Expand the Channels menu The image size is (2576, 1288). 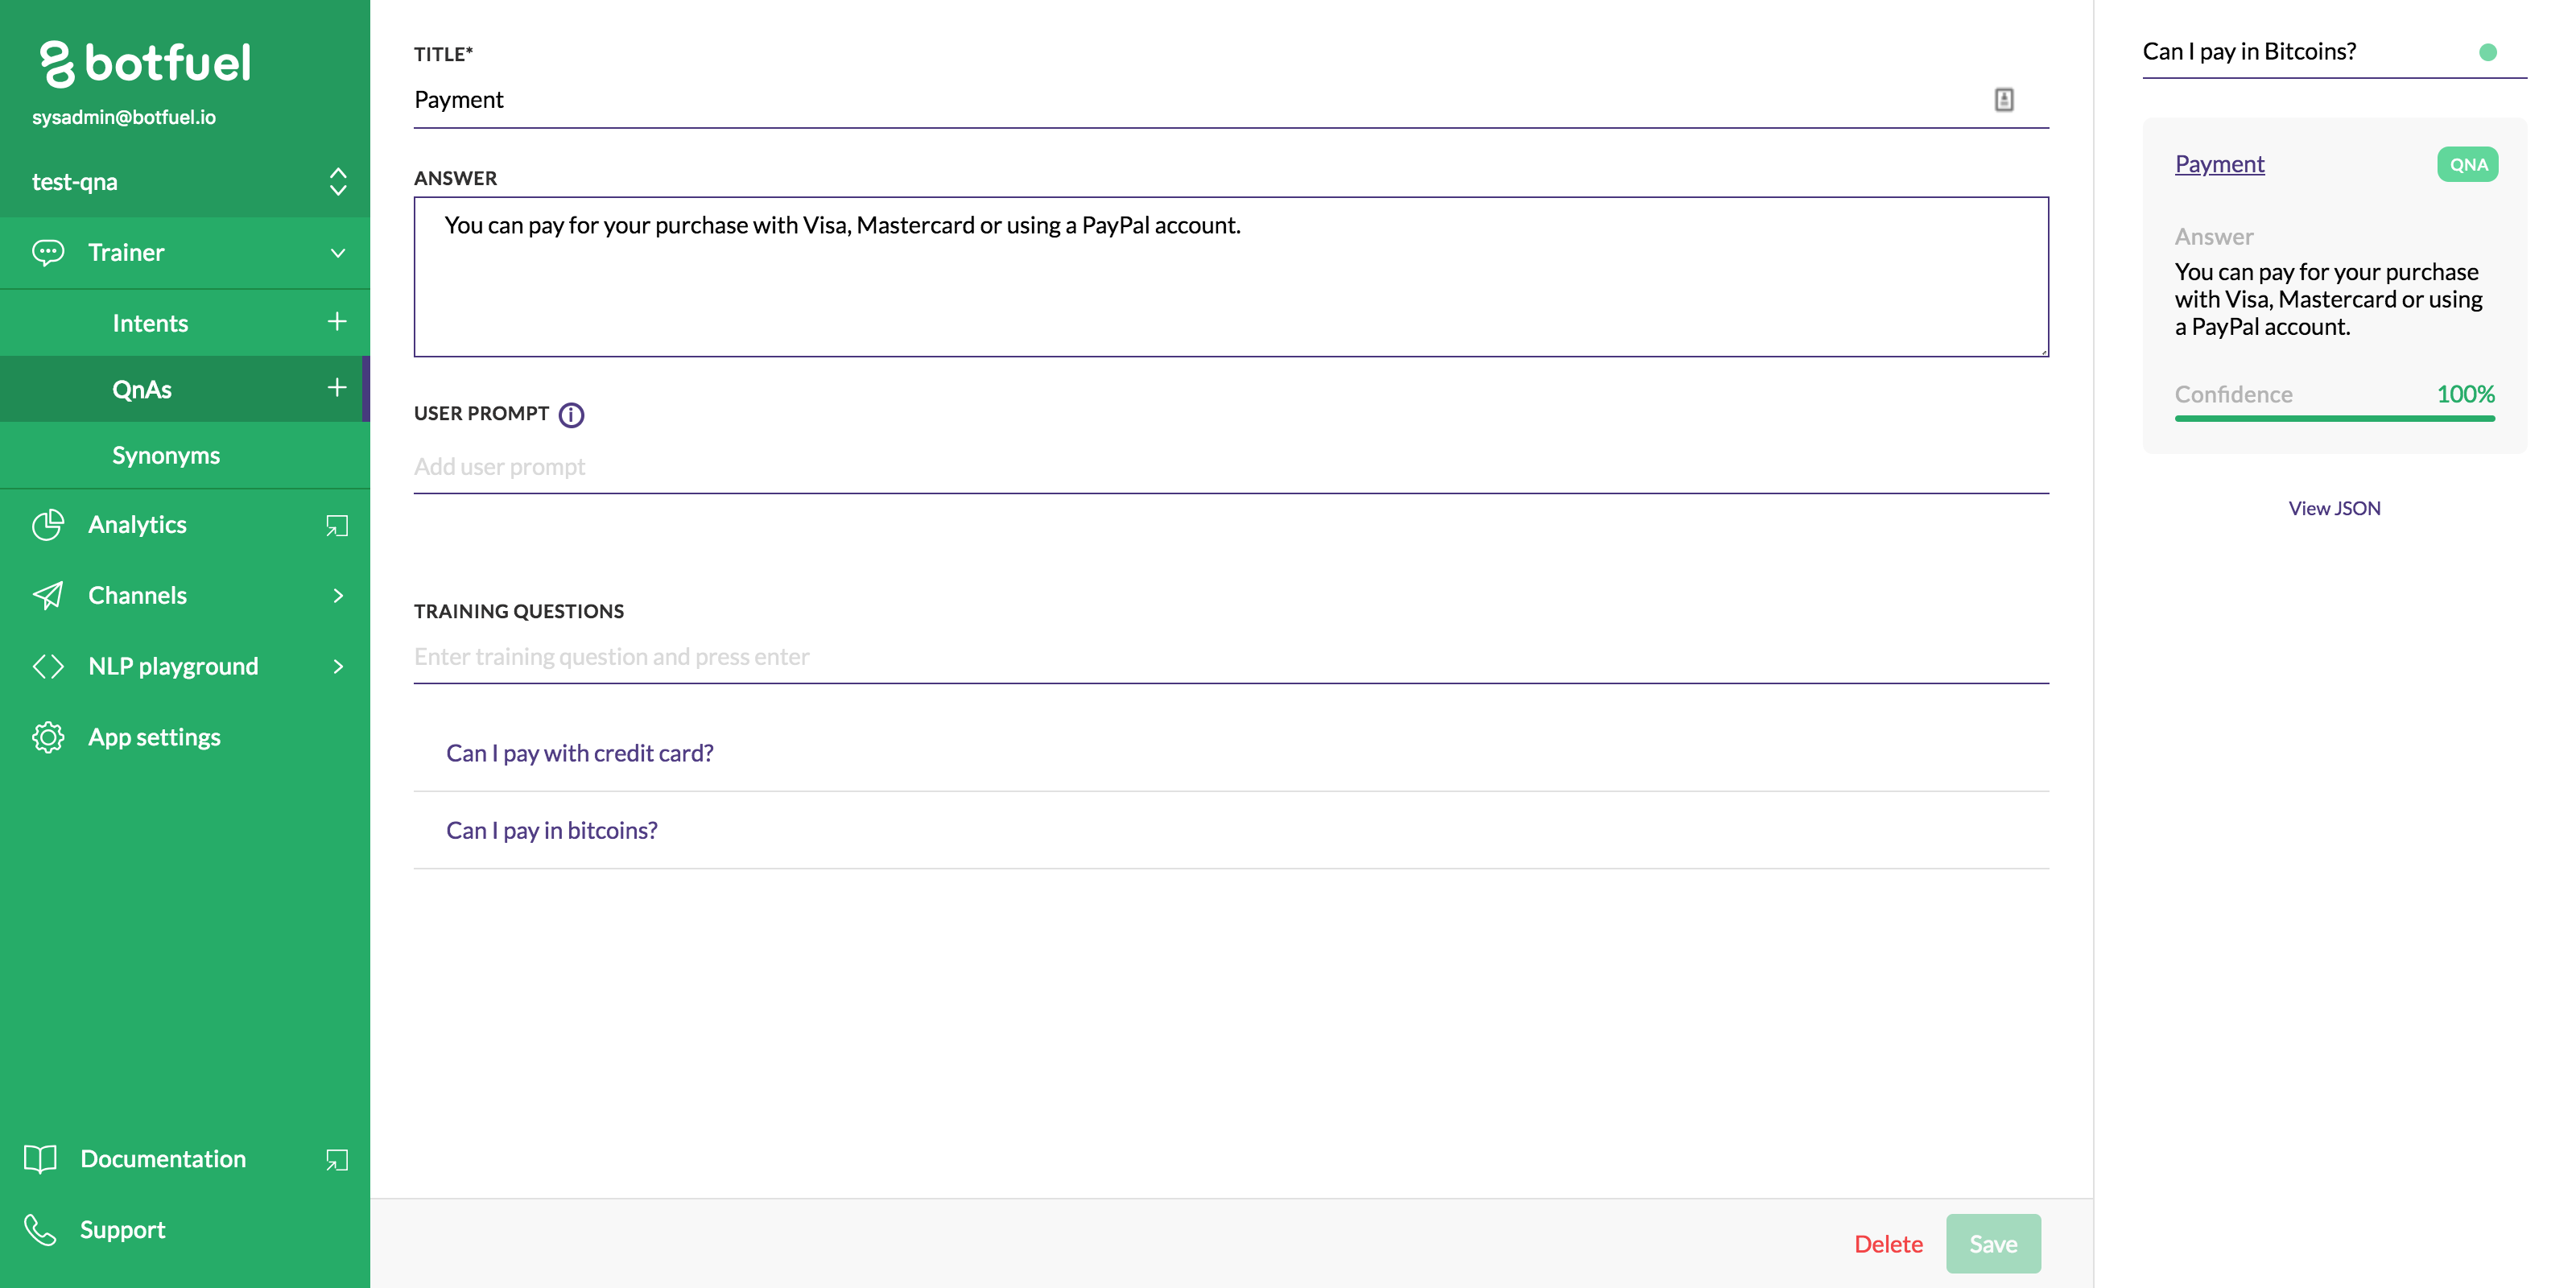click(337, 596)
